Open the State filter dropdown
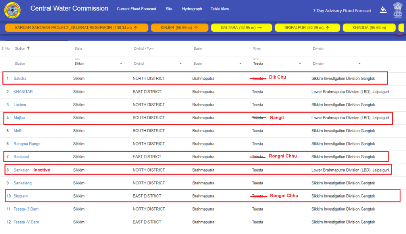This screenshot has width=406, height=234. 121,64
